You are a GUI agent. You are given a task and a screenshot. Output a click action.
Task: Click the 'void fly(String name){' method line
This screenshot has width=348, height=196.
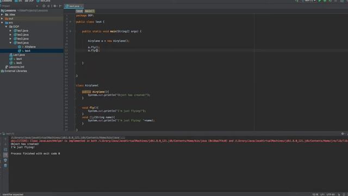(98, 118)
